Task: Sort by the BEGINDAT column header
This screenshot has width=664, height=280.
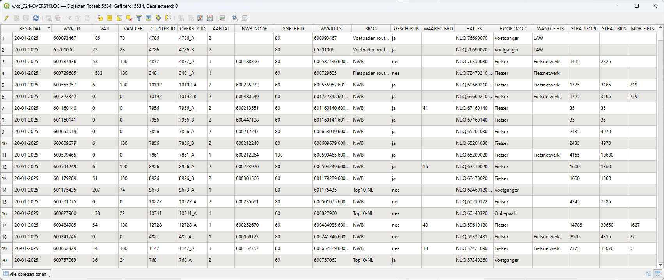Action: pos(32,28)
